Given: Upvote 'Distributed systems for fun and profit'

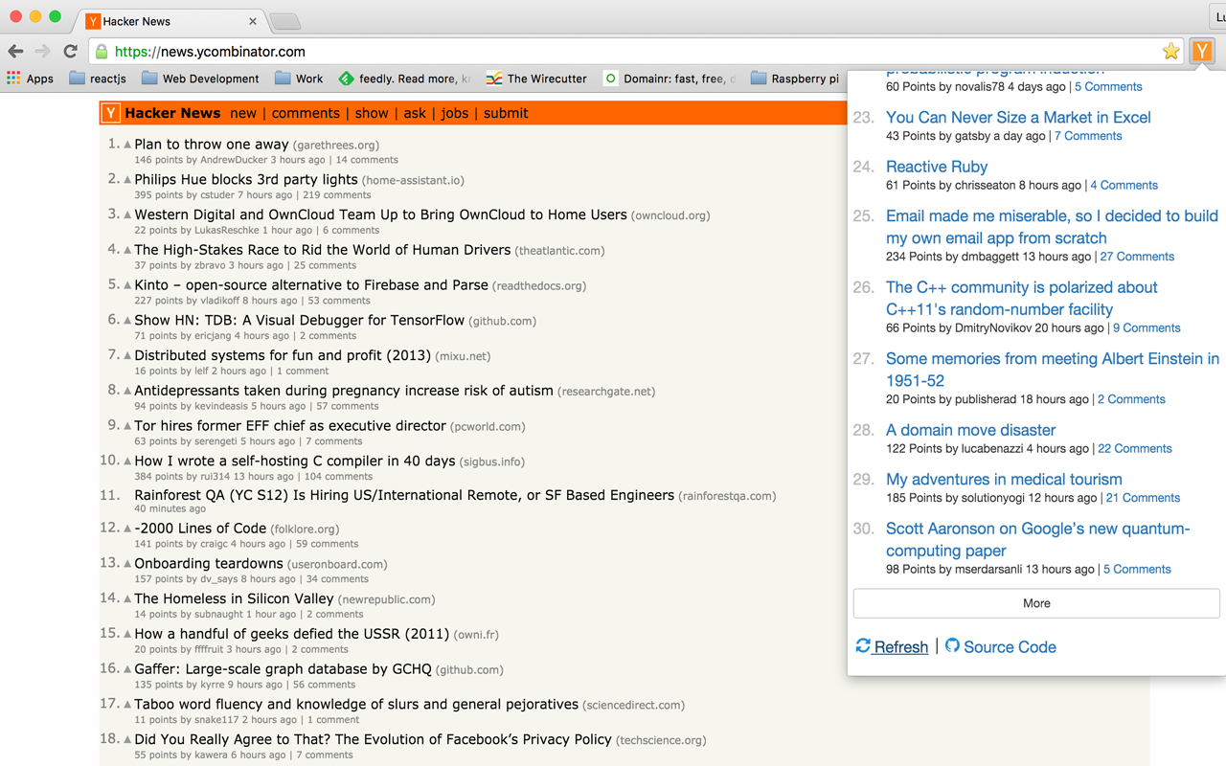Looking at the screenshot, I should (x=127, y=356).
